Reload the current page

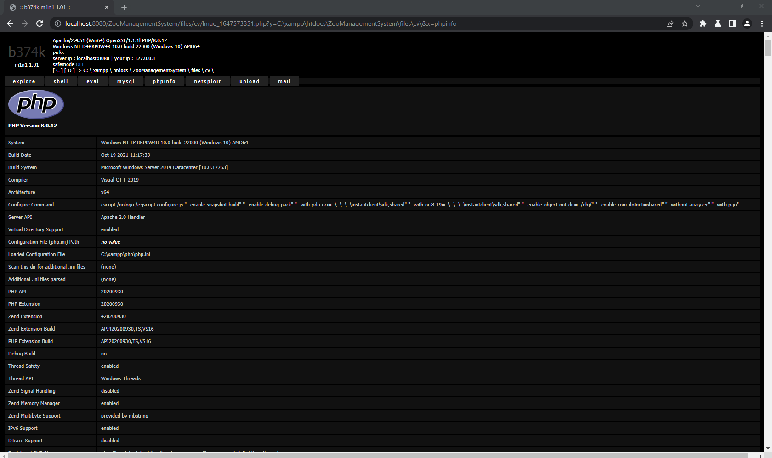[40, 23]
